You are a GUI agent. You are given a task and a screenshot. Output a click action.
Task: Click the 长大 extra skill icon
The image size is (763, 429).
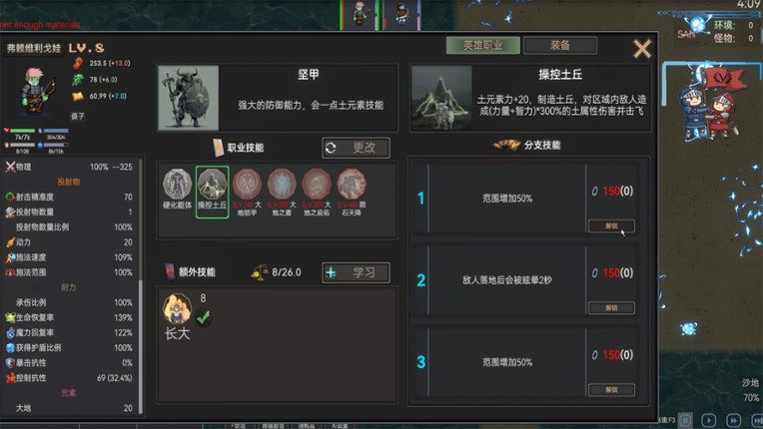[x=177, y=308]
